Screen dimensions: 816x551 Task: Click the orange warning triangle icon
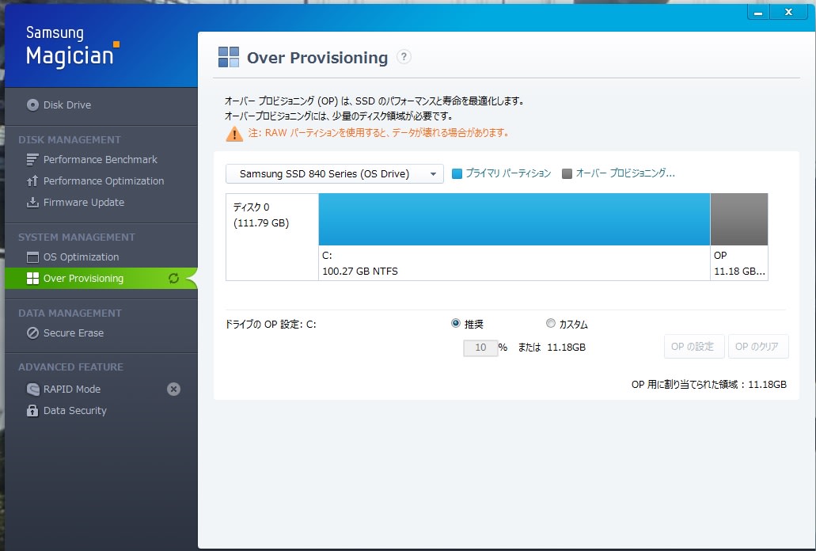click(x=234, y=135)
